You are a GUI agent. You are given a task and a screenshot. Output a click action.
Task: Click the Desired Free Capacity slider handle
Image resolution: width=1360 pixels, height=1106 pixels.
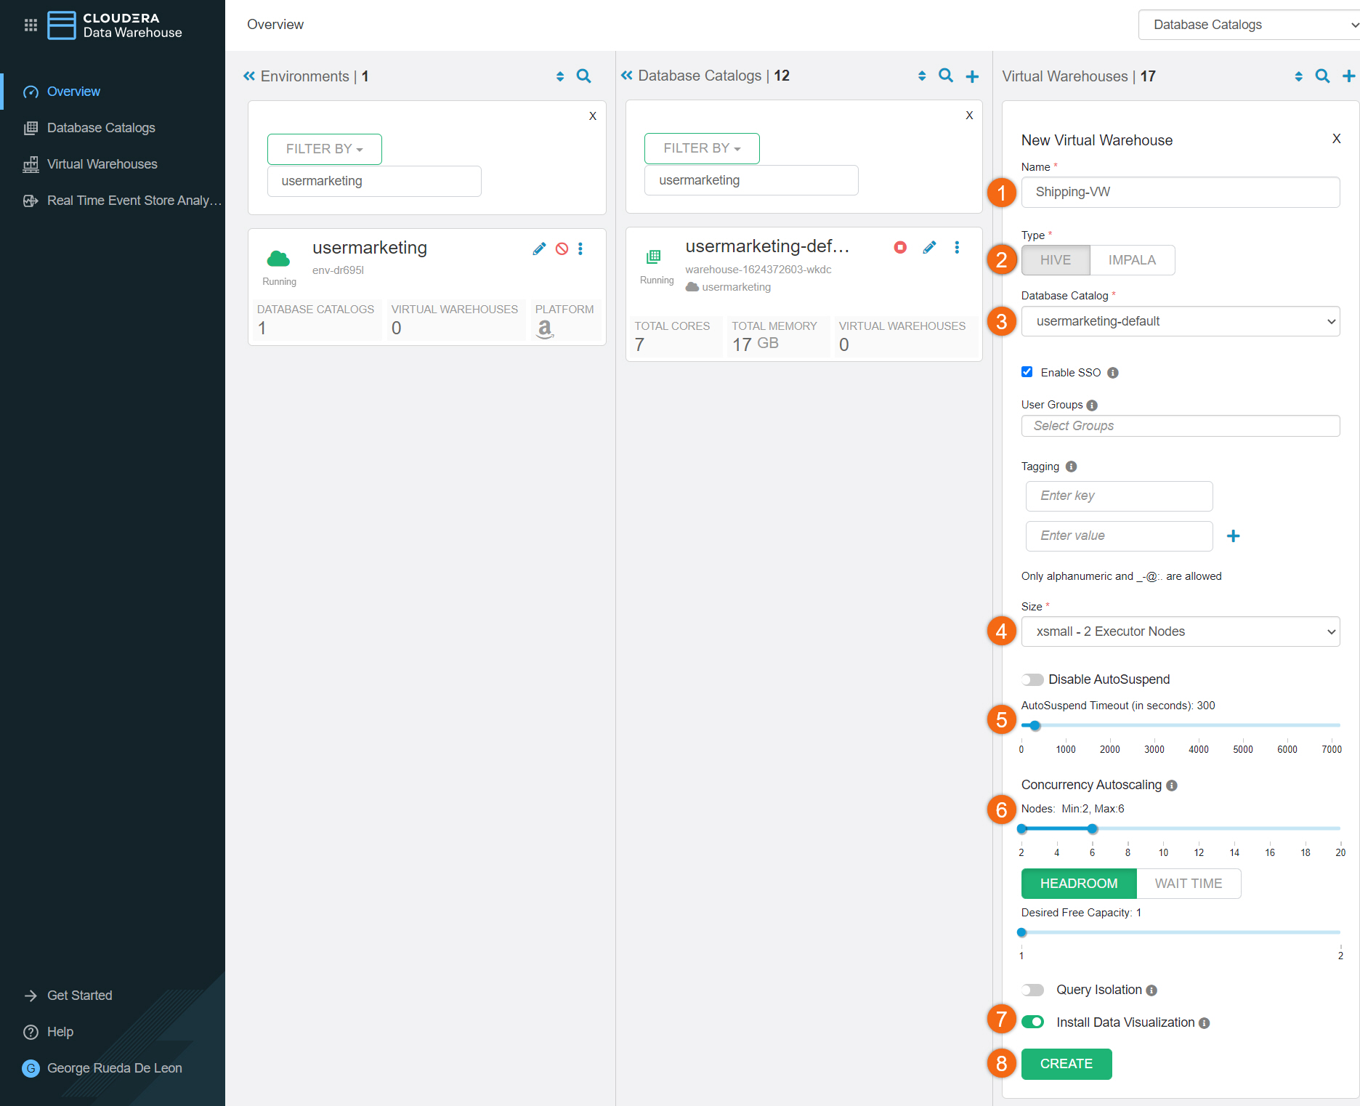(x=1022, y=932)
